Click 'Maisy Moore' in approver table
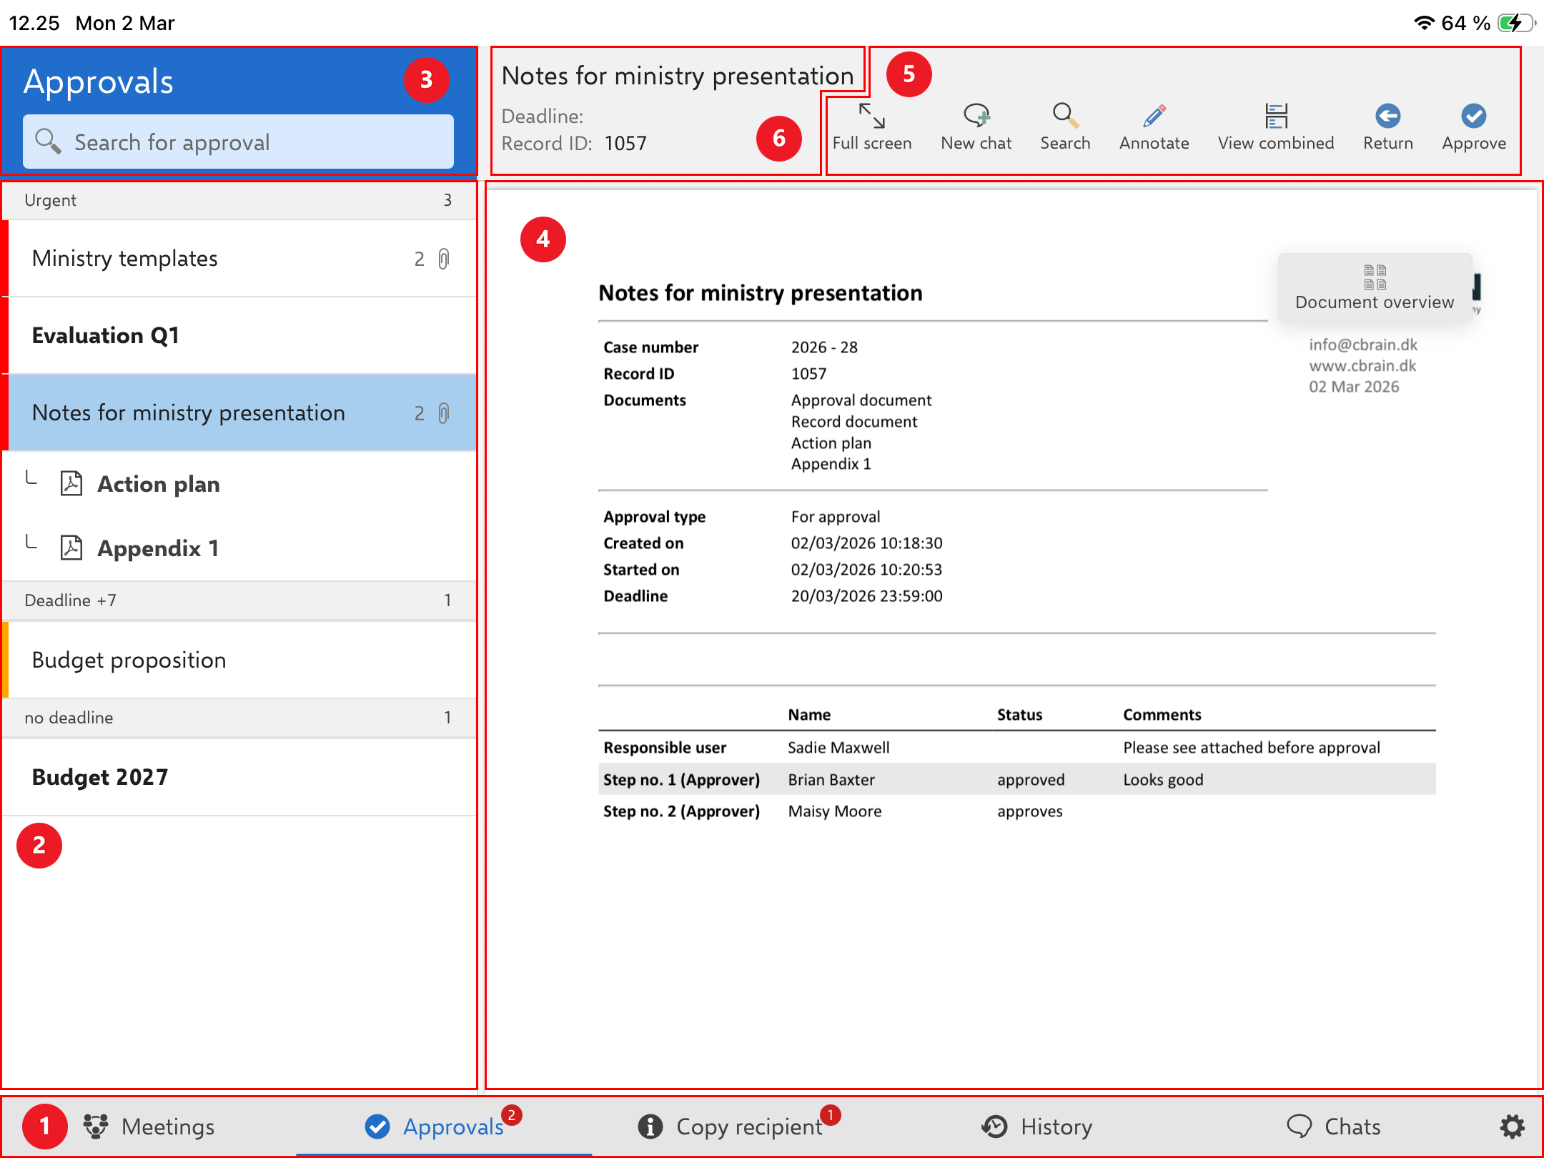The image size is (1544, 1158). tap(834, 811)
